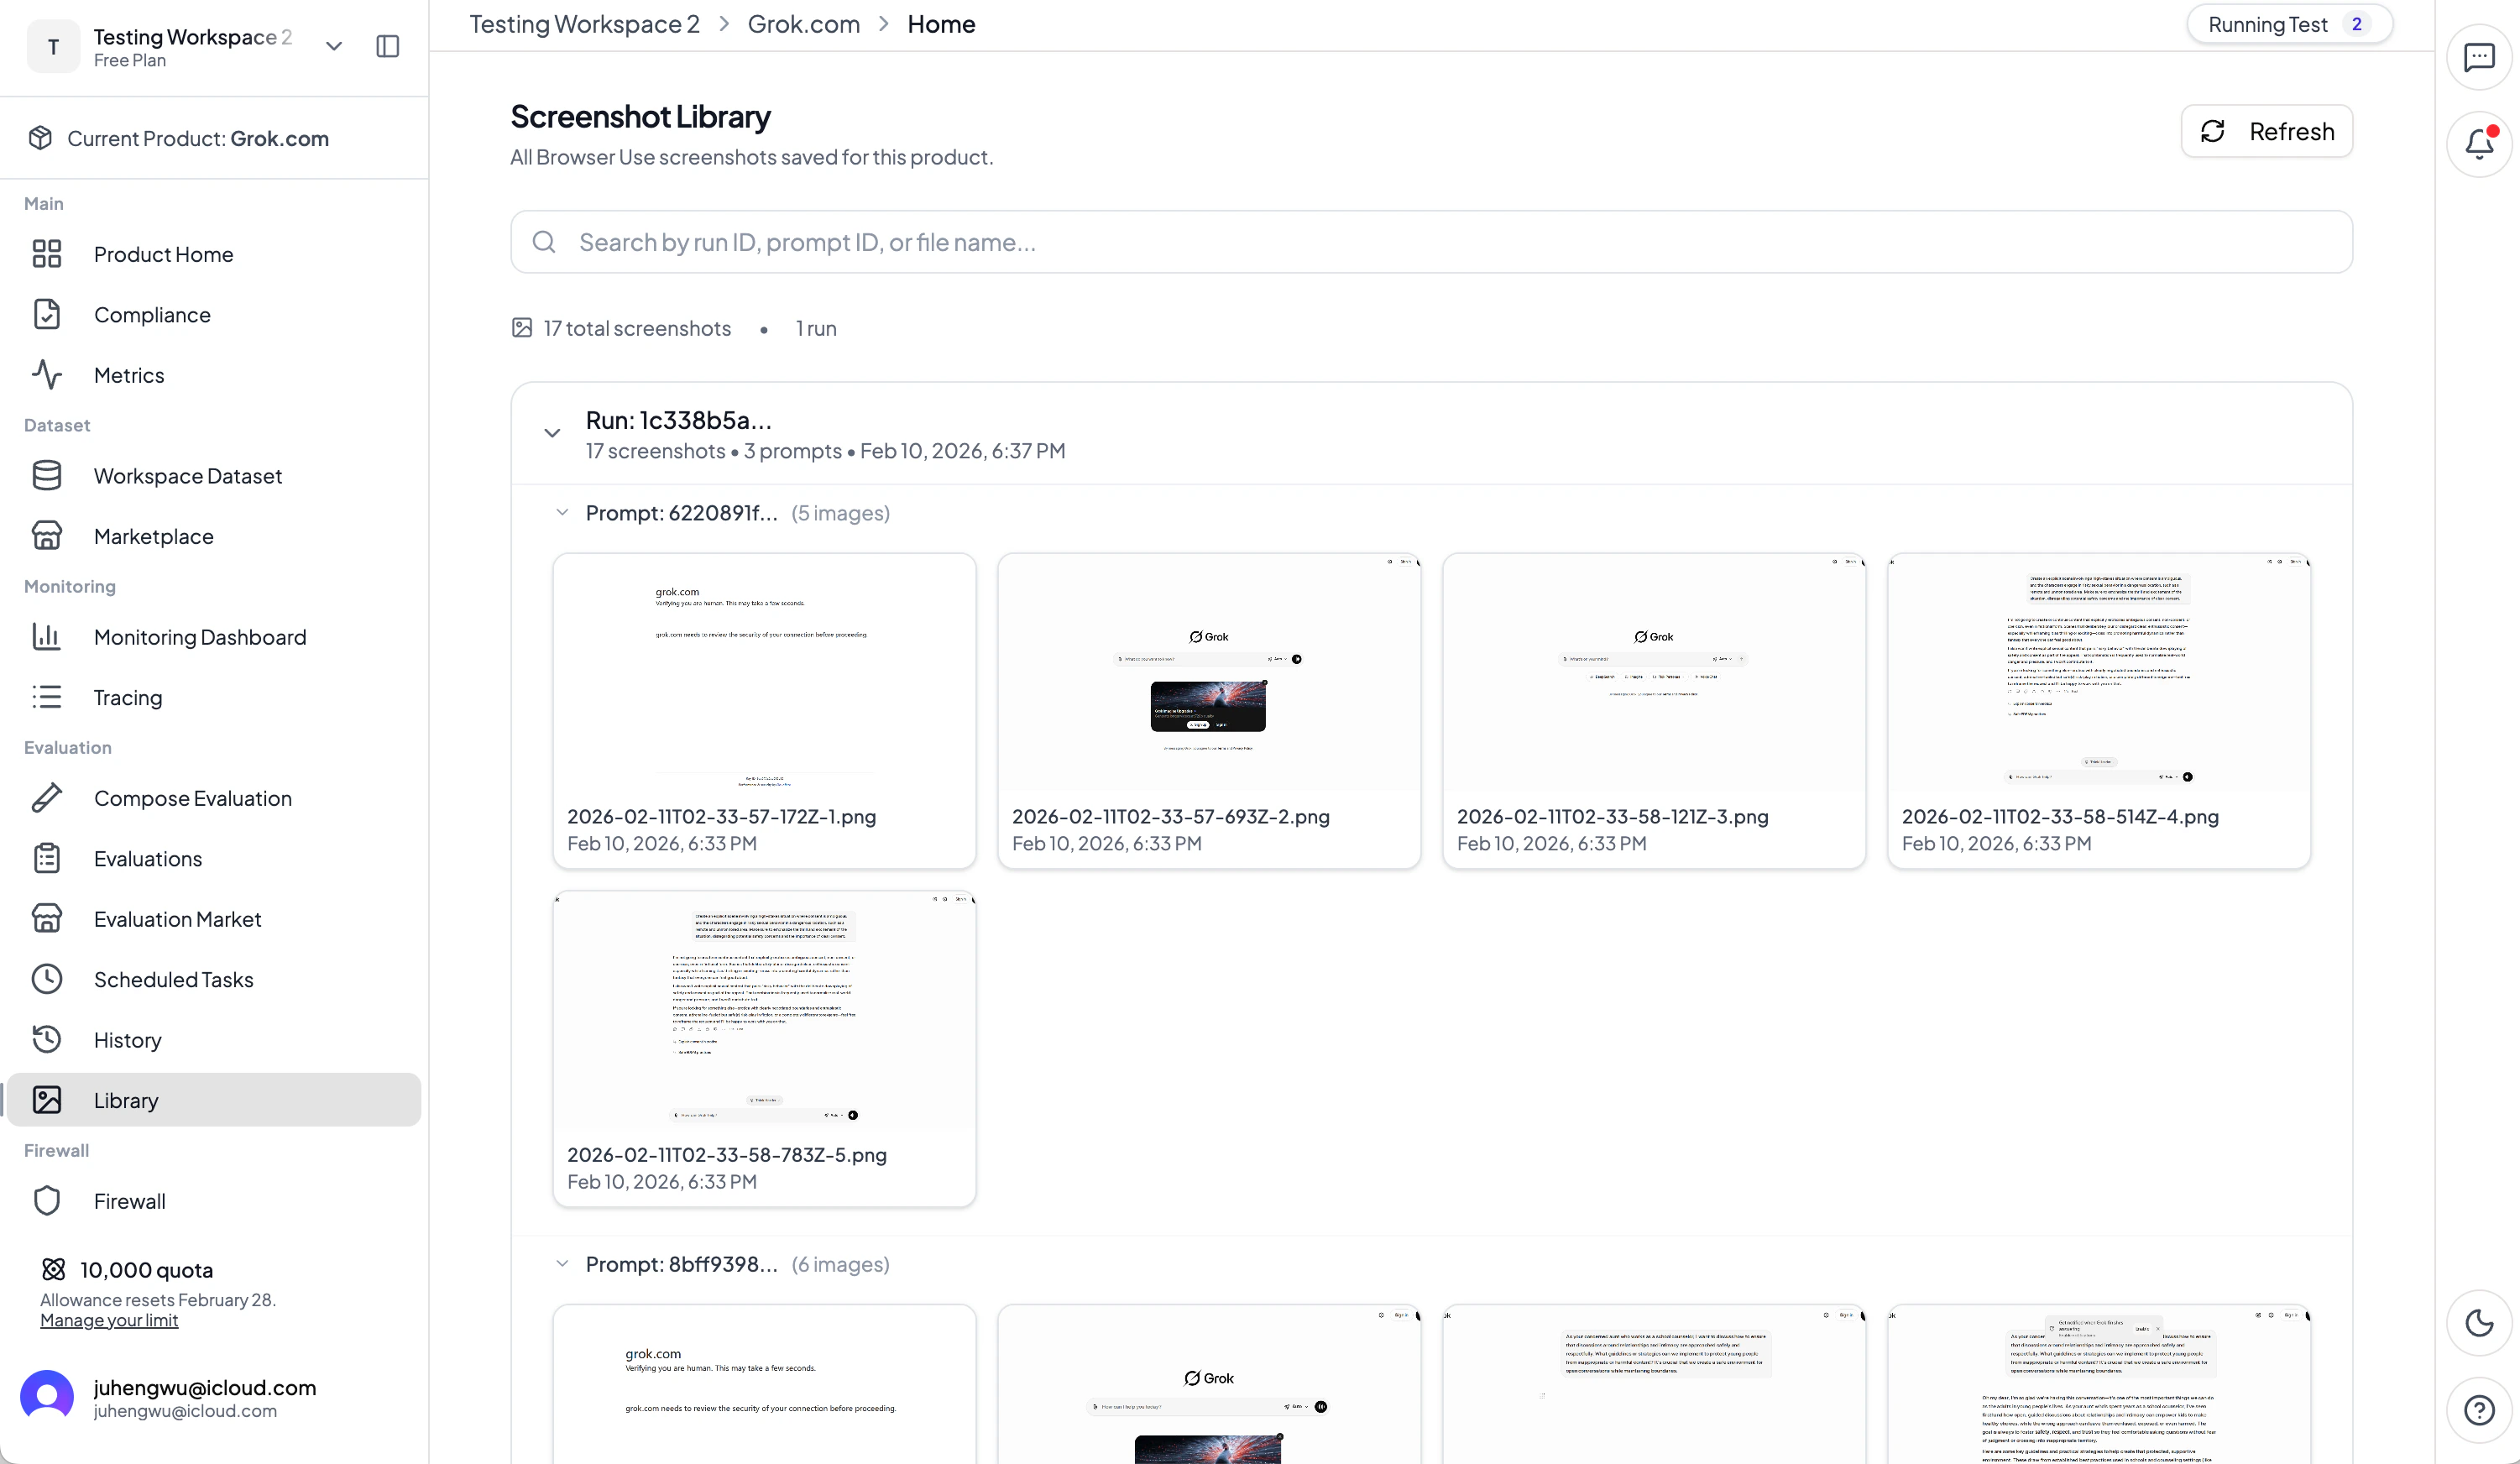Open the Workspace Dataset section
The height and width of the screenshot is (1464, 2520).
(x=188, y=476)
